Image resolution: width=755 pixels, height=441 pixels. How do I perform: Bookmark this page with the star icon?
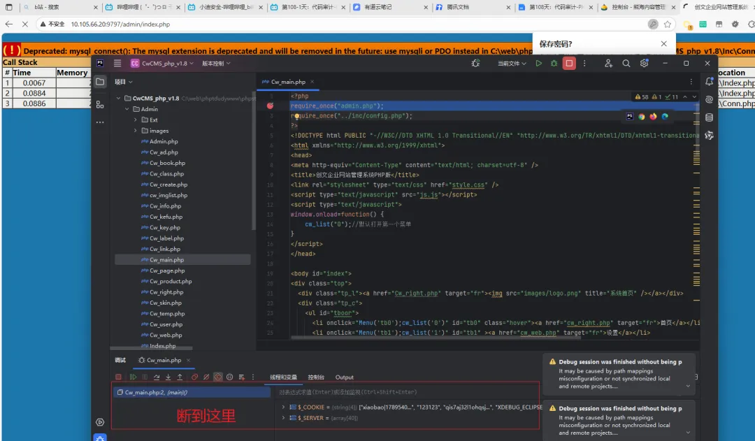point(668,24)
